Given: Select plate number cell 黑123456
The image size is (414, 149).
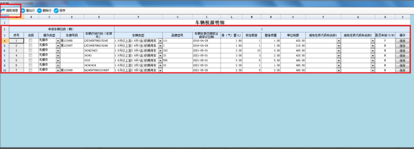Looking at the screenshot, I should 72,41.
